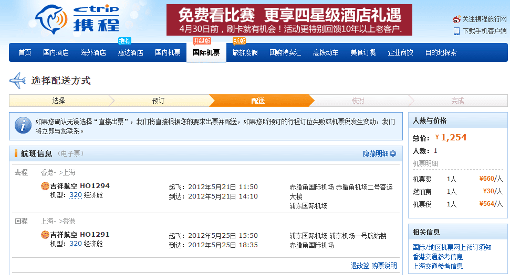Image resolution: width=510 pixels, height=275 pixels.
Task: Click Juneyao airline logo for HO1294
Action: click(45, 186)
